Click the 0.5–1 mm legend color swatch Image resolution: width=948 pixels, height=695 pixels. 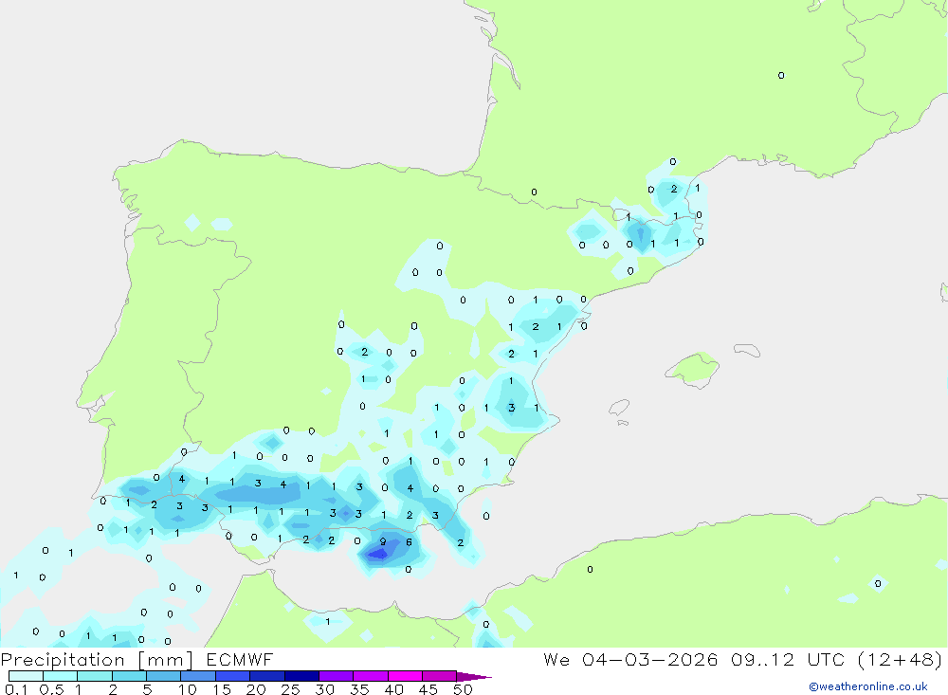tap(61, 676)
